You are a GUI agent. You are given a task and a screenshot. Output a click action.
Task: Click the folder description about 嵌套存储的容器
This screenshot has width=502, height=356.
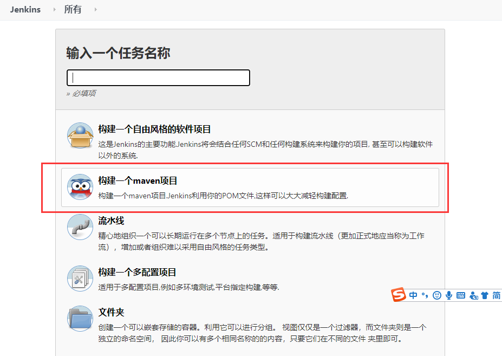[x=262, y=333]
